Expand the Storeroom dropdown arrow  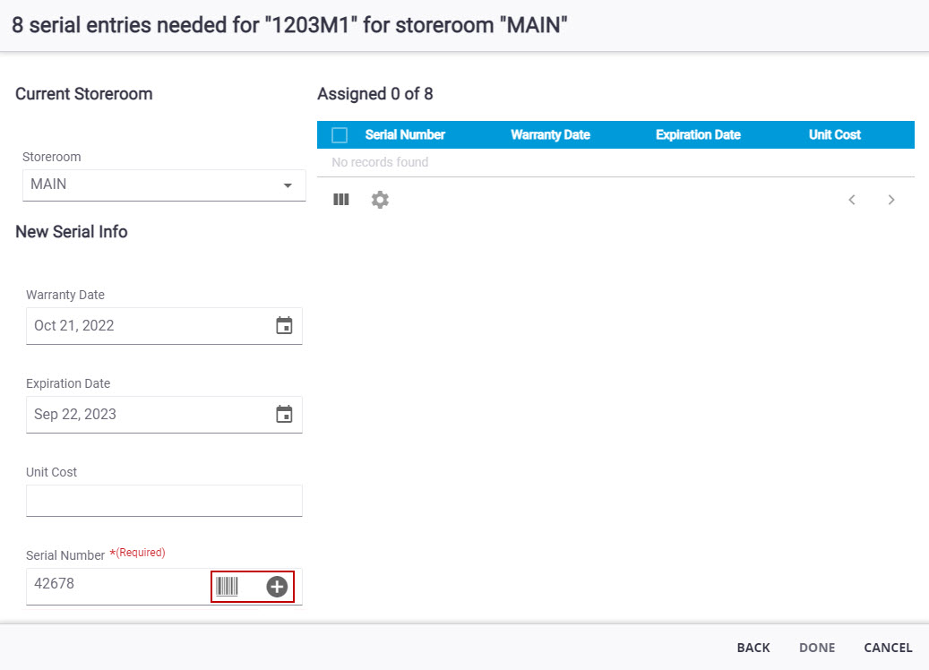[288, 185]
